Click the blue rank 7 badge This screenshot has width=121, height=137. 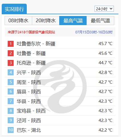coord(11,101)
